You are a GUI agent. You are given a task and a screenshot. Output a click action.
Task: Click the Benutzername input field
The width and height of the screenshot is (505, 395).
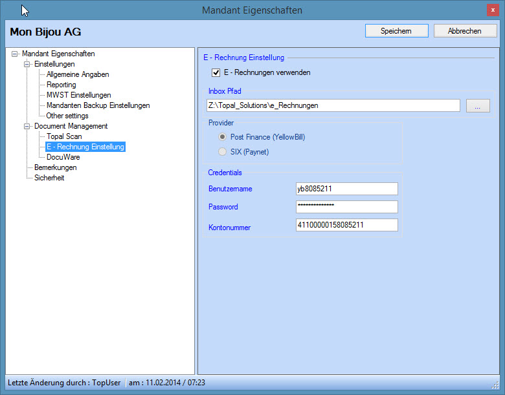click(x=346, y=189)
